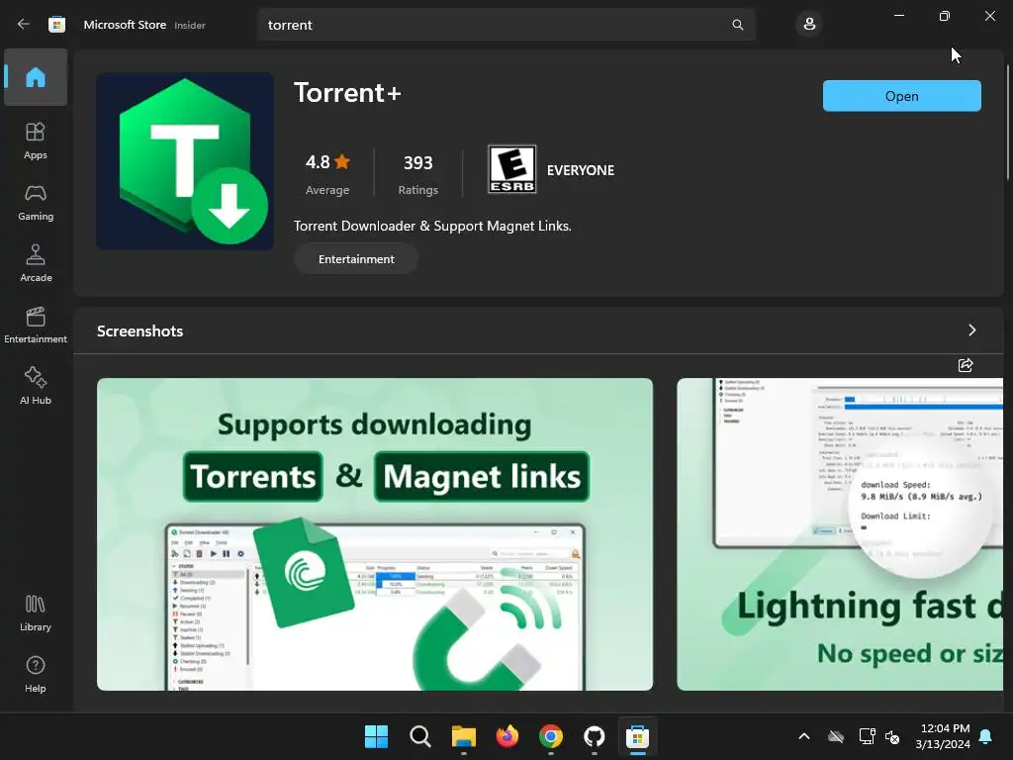
Task: Open the Entertainment section in sidebar
Action: click(x=36, y=325)
